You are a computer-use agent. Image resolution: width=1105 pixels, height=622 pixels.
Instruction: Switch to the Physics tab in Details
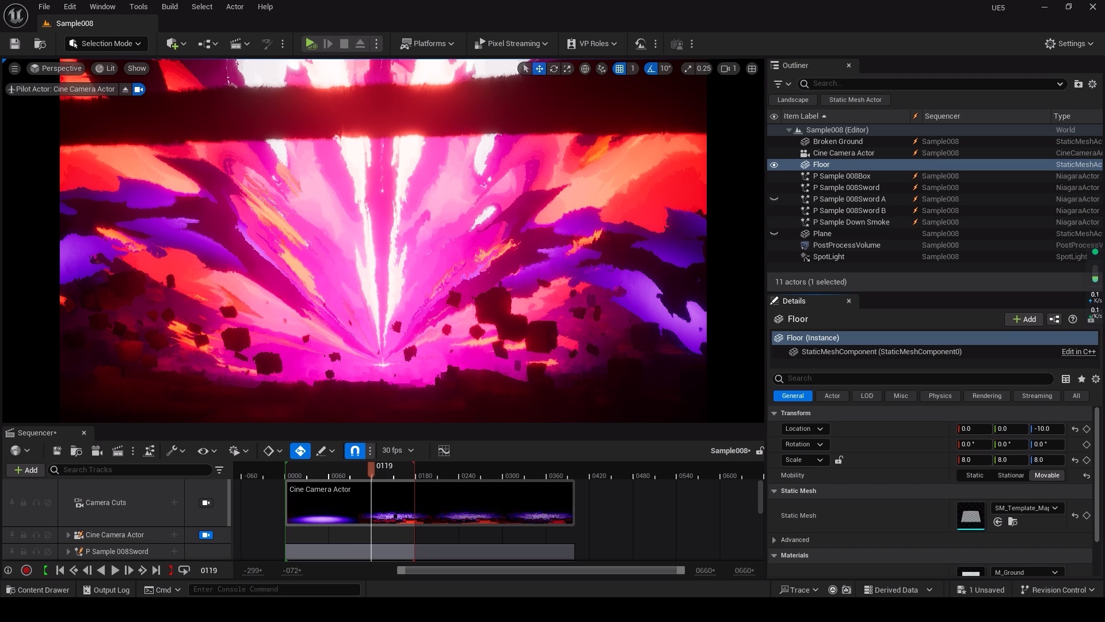tap(940, 396)
